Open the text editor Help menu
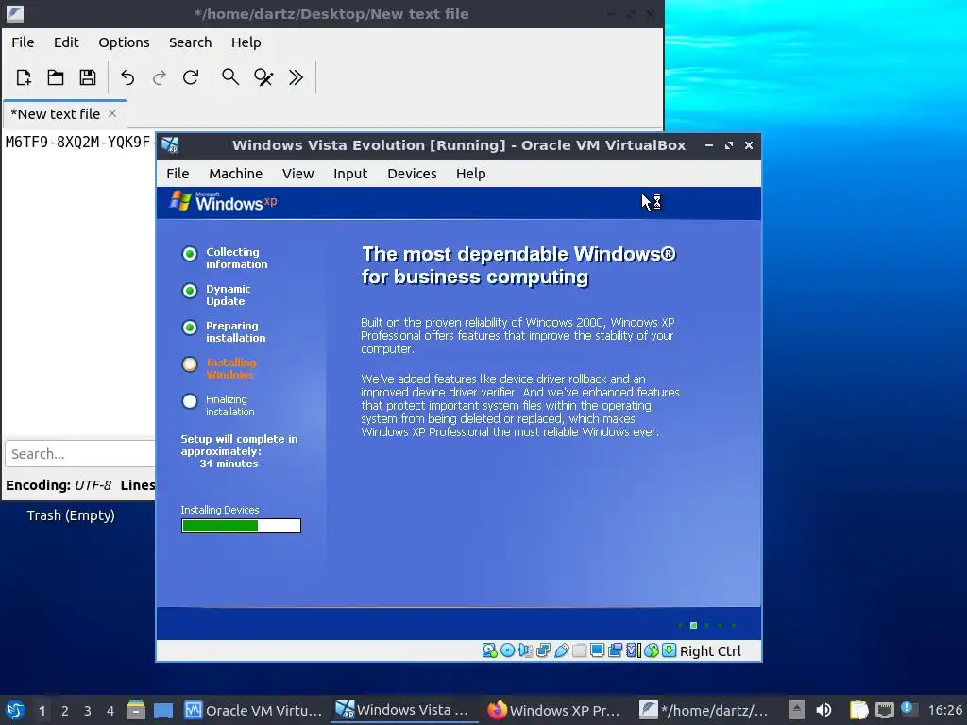Viewport: 967px width, 725px height. 246,42
